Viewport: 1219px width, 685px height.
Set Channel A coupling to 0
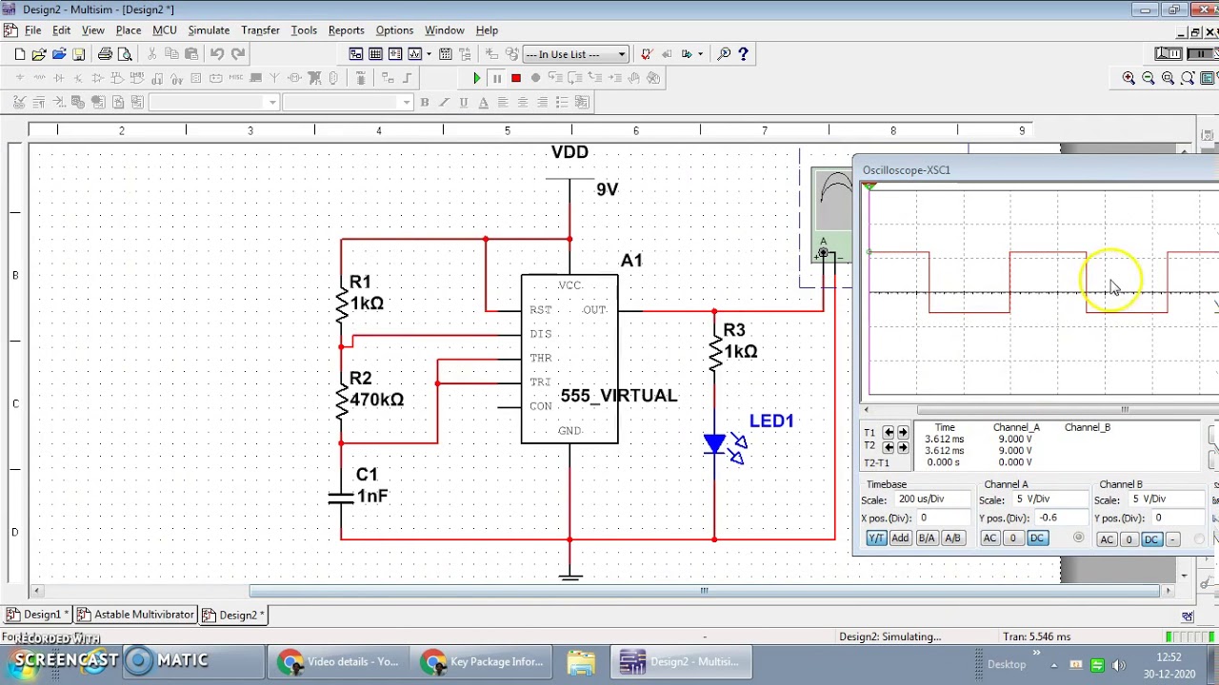point(1012,538)
